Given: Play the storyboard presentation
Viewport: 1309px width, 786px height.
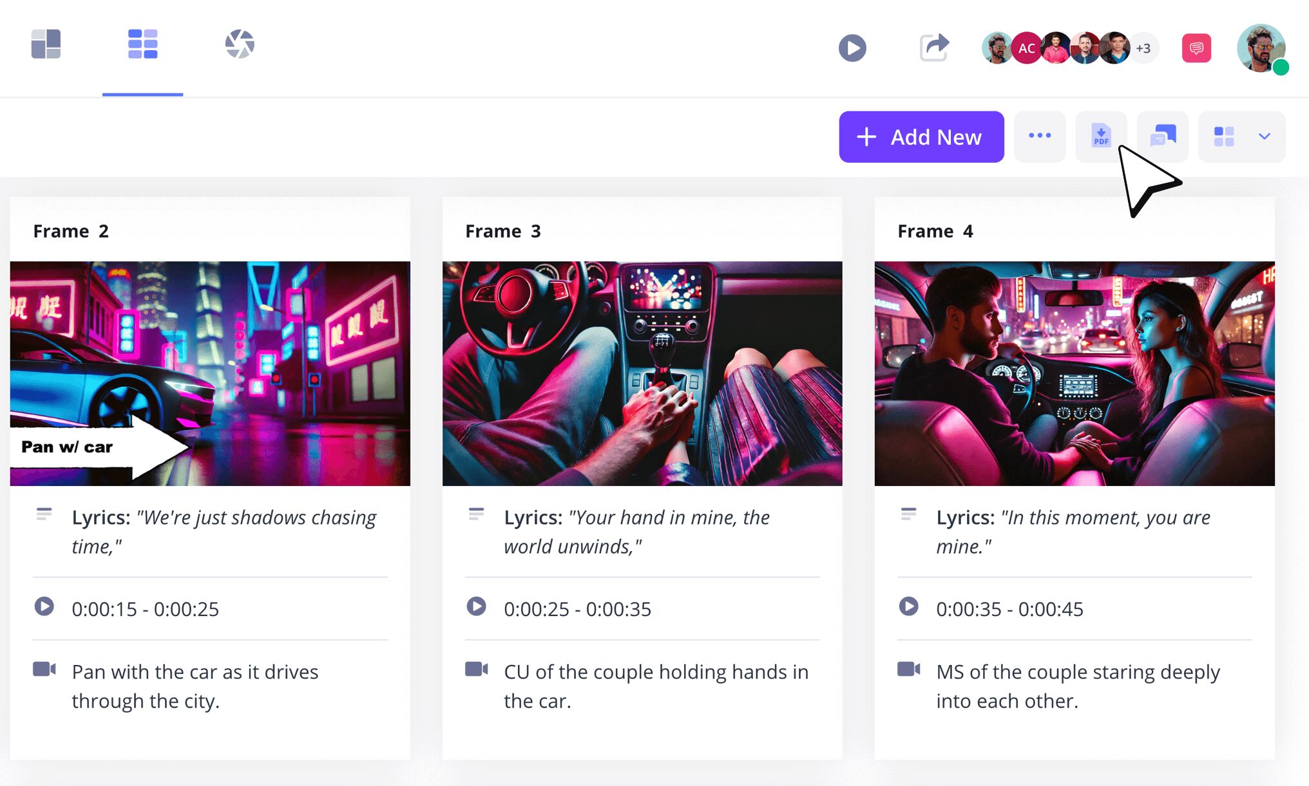Looking at the screenshot, I should coord(852,48).
